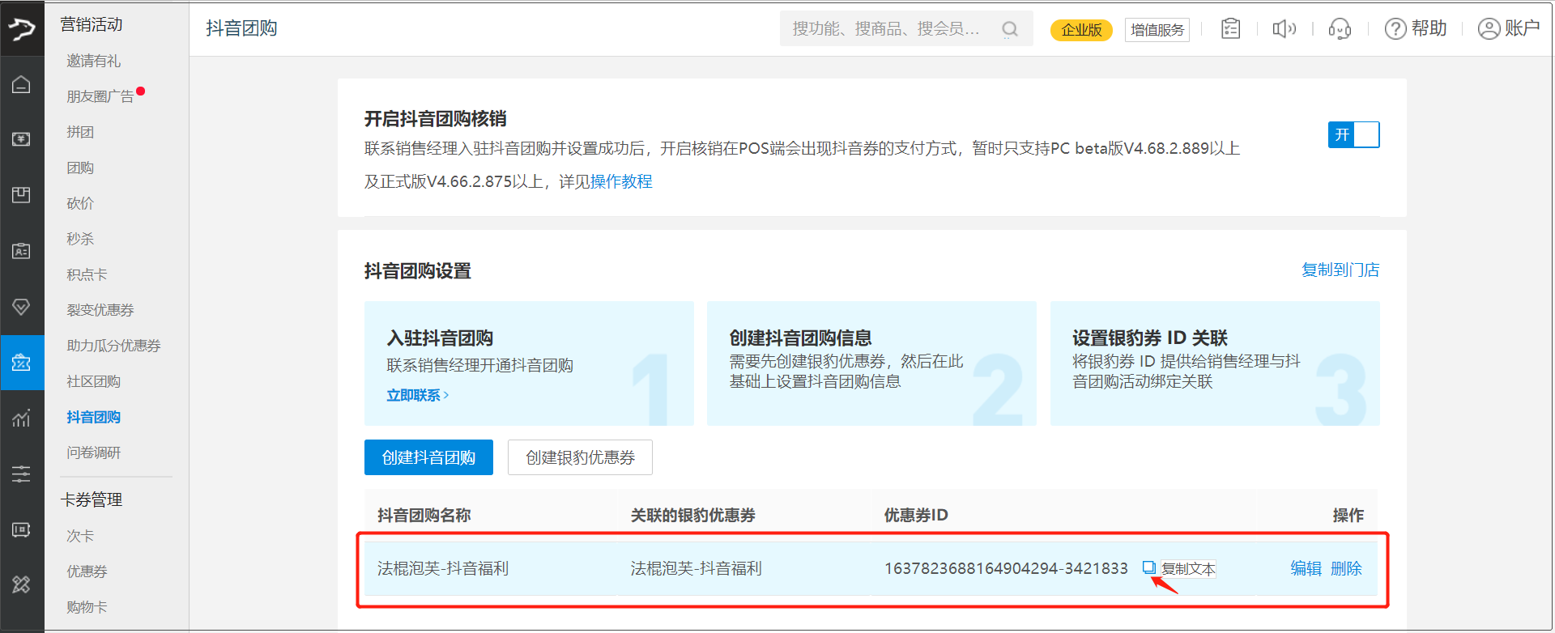Click the coupon ID 1637823688164904294-3421833
This screenshot has width=1555, height=633.
tap(1006, 568)
